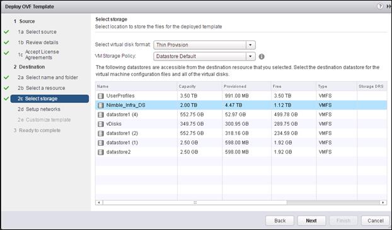
Task: Click the Back button
Action: point(280,221)
